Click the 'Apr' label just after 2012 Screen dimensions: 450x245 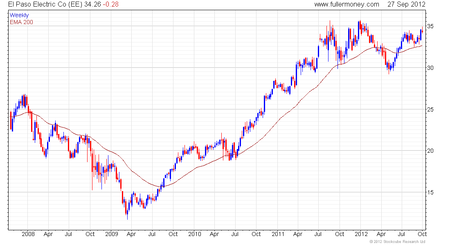(x=381, y=234)
